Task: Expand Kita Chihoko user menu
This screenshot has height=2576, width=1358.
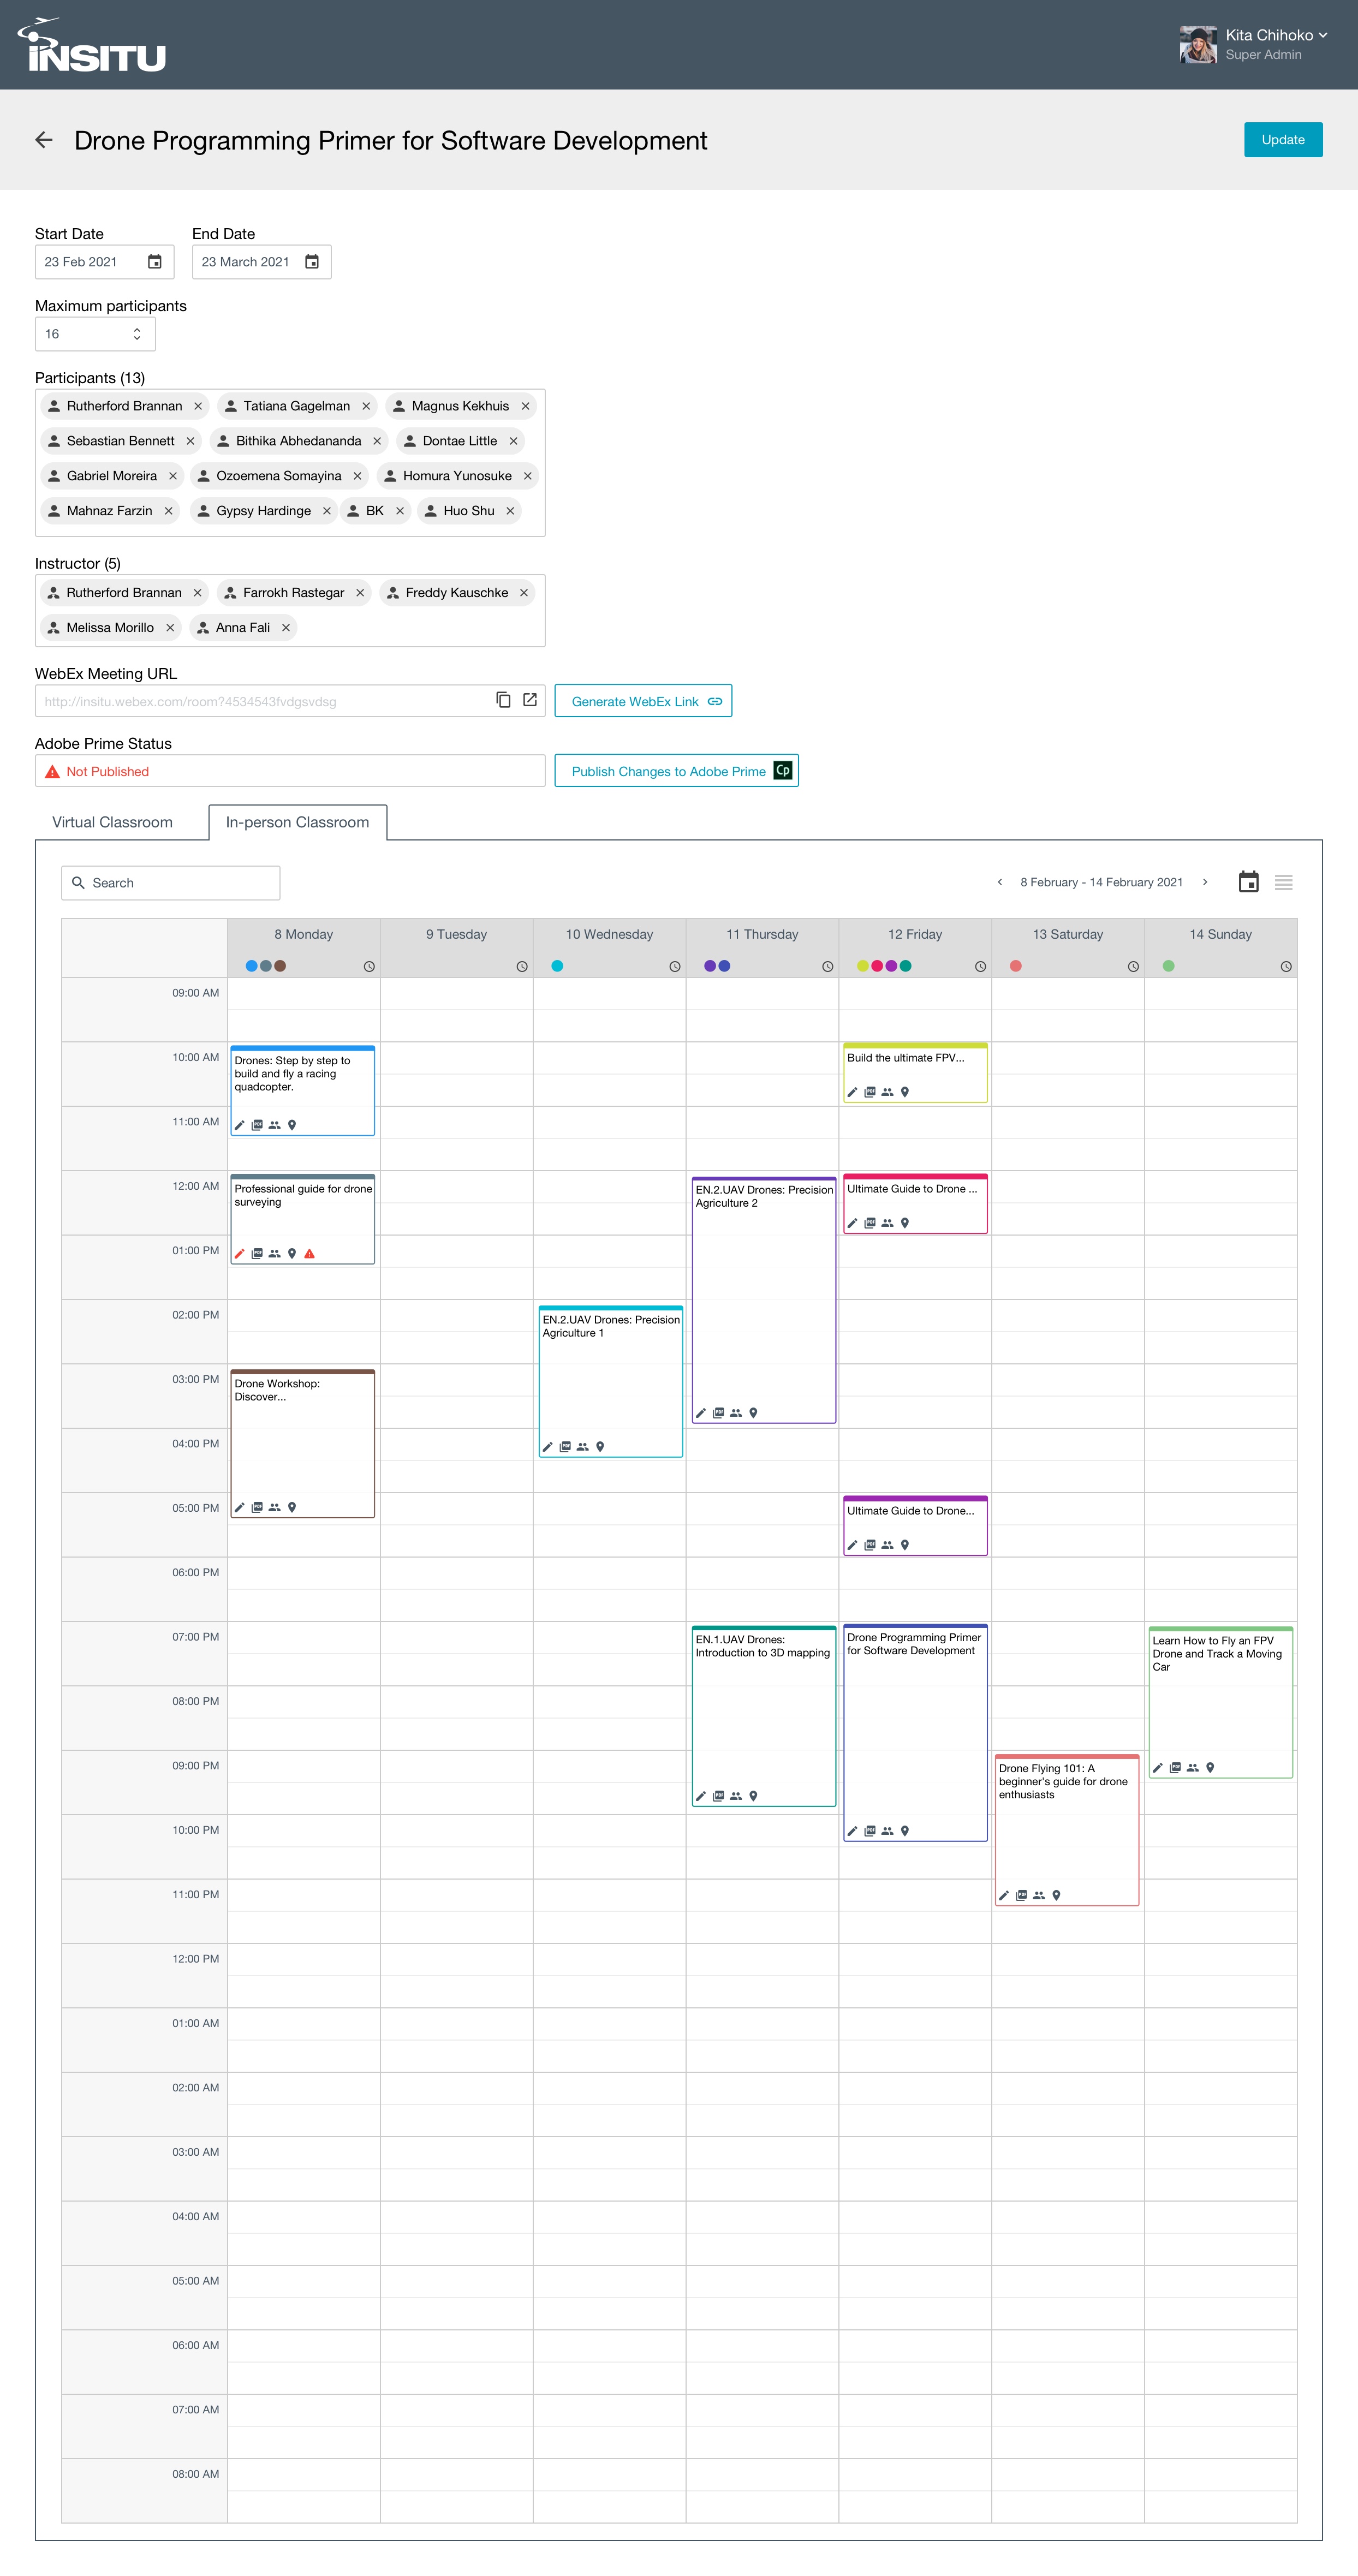Action: pyautogui.click(x=1322, y=35)
